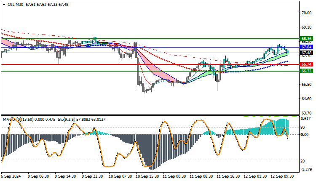This screenshot has width=316, height=181.
Task: Click the 10 Sep 15:30 time axis label
Action: [147, 176]
